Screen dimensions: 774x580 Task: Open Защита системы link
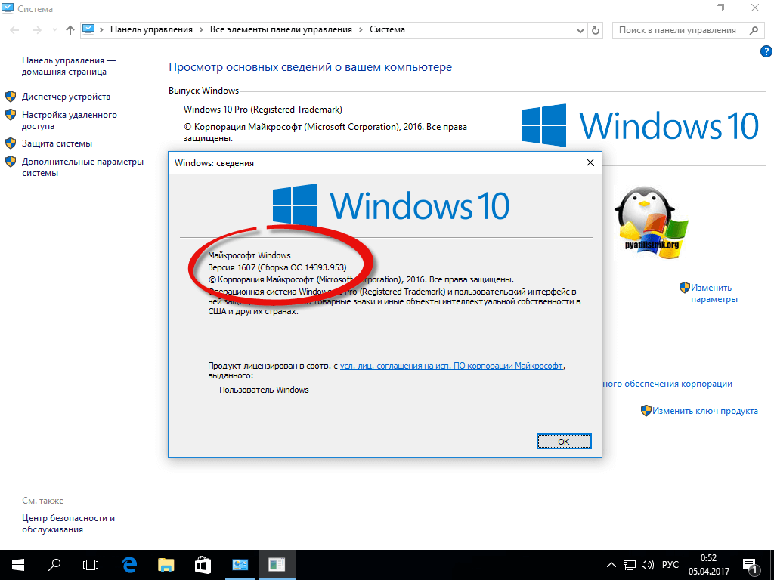57,143
